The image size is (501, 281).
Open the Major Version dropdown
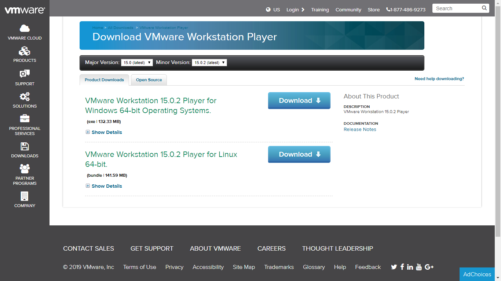pos(137,63)
